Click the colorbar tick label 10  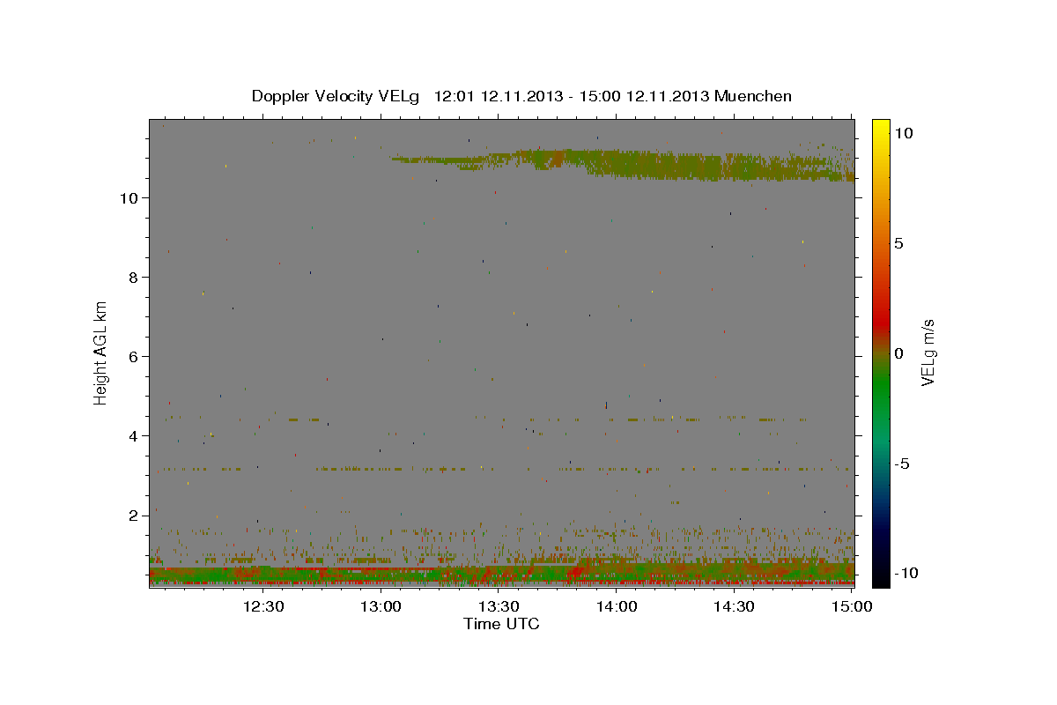point(903,133)
